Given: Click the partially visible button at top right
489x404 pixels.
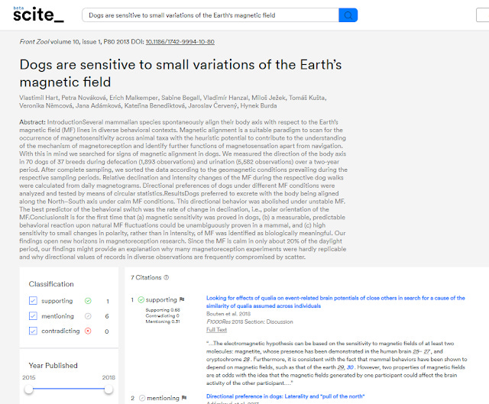Looking at the screenshot, I should click(x=482, y=15).
